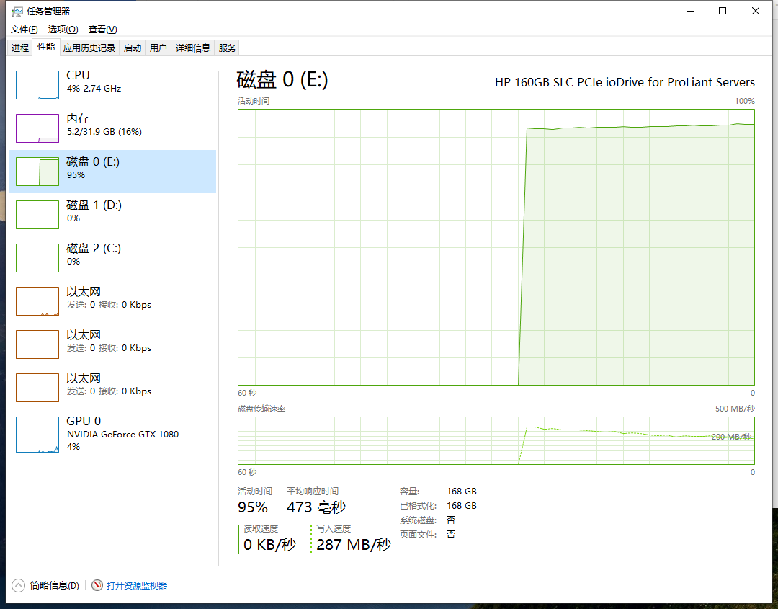Screen dimensions: 778x609
Task: Click the 简略信息 collapse arrow icon
Action: (x=18, y=585)
